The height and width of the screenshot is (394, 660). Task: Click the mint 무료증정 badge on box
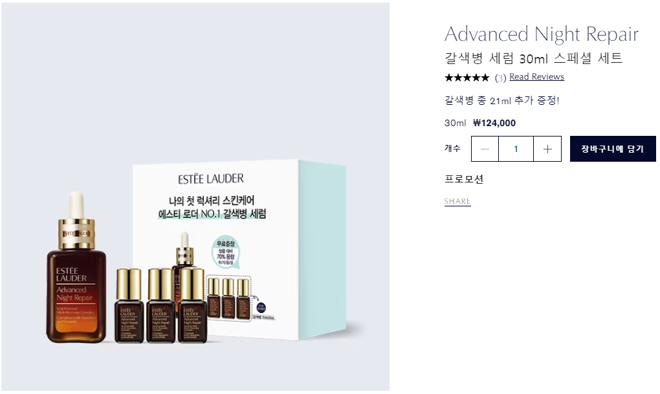226,252
